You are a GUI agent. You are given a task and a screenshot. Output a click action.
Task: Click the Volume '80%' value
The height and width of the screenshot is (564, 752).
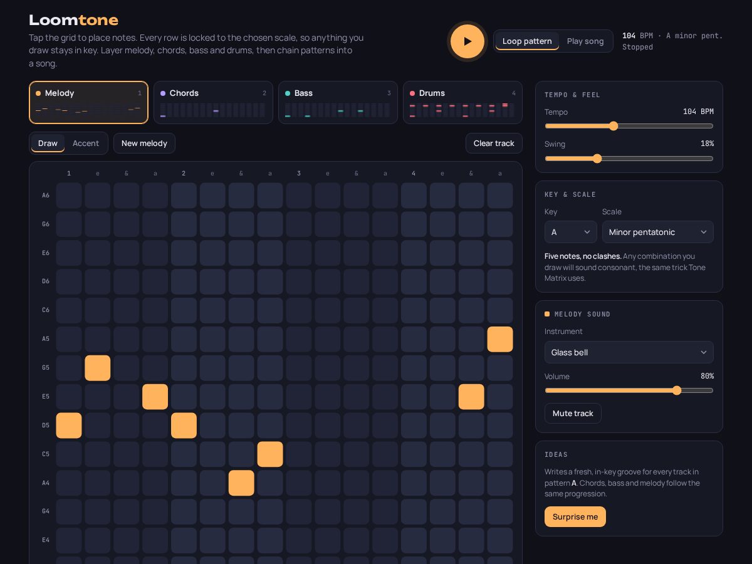pos(707,376)
